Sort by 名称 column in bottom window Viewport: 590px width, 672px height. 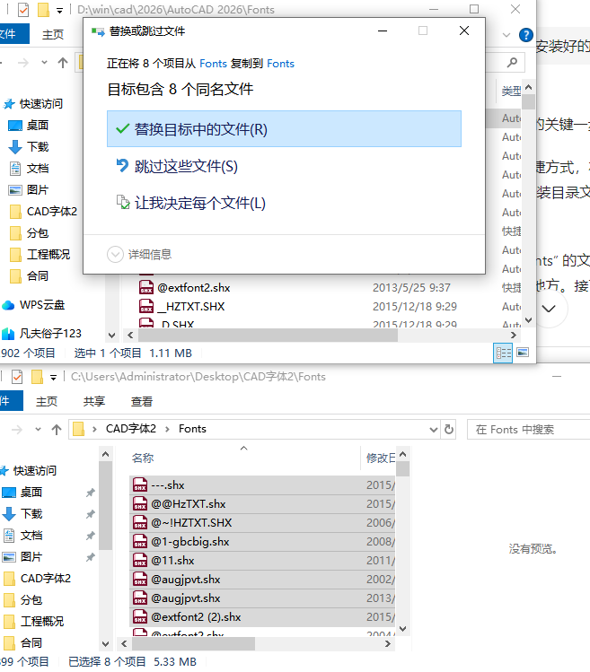tap(143, 458)
